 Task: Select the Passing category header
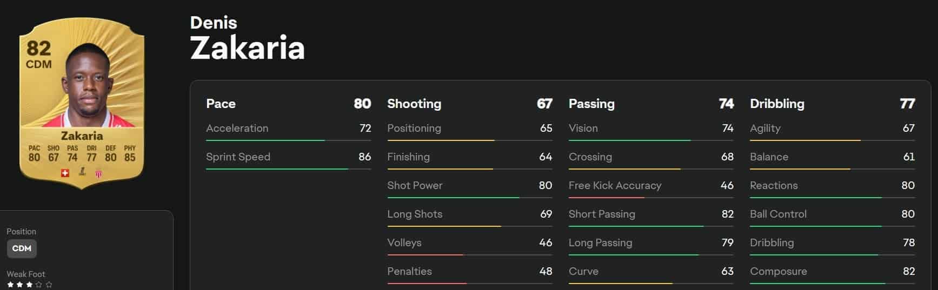pyautogui.click(x=591, y=104)
